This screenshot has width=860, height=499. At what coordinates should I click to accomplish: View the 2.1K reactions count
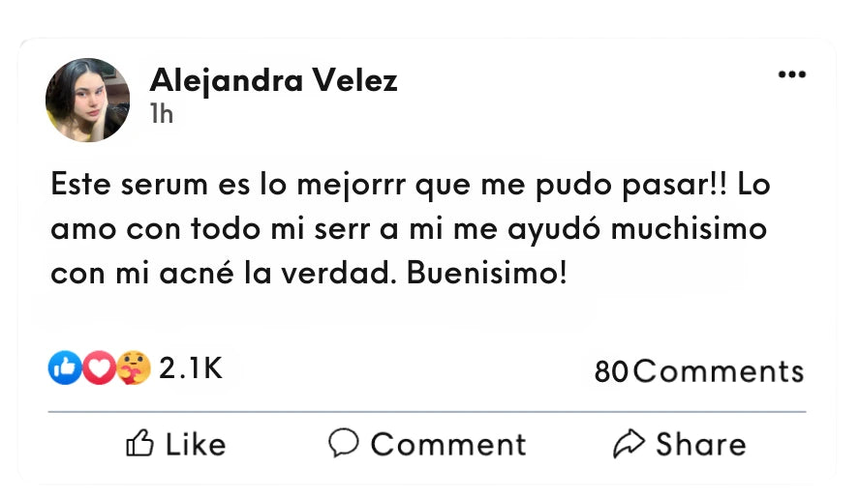click(191, 368)
